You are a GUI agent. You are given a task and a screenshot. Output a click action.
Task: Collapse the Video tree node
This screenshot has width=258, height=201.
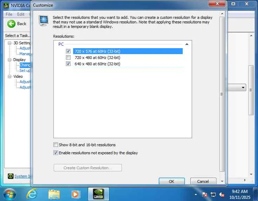[10, 76]
